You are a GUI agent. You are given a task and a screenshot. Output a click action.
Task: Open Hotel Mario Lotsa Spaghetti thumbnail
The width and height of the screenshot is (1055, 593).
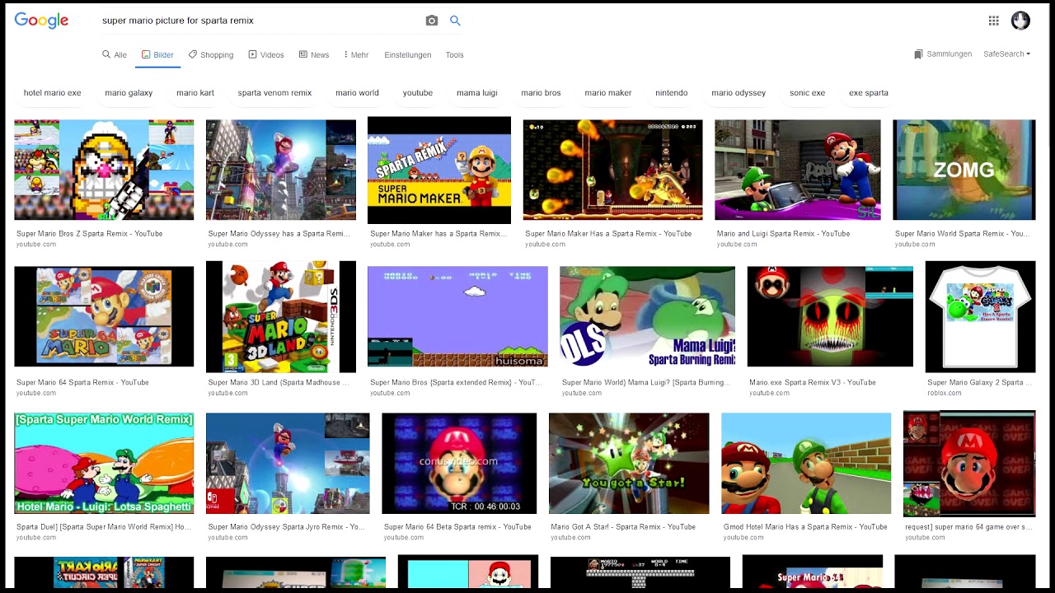pos(104,463)
